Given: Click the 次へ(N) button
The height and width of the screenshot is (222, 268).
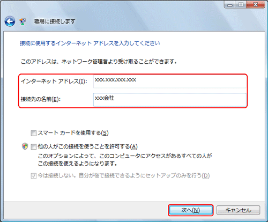Looking at the screenshot, I should pos(191,210).
